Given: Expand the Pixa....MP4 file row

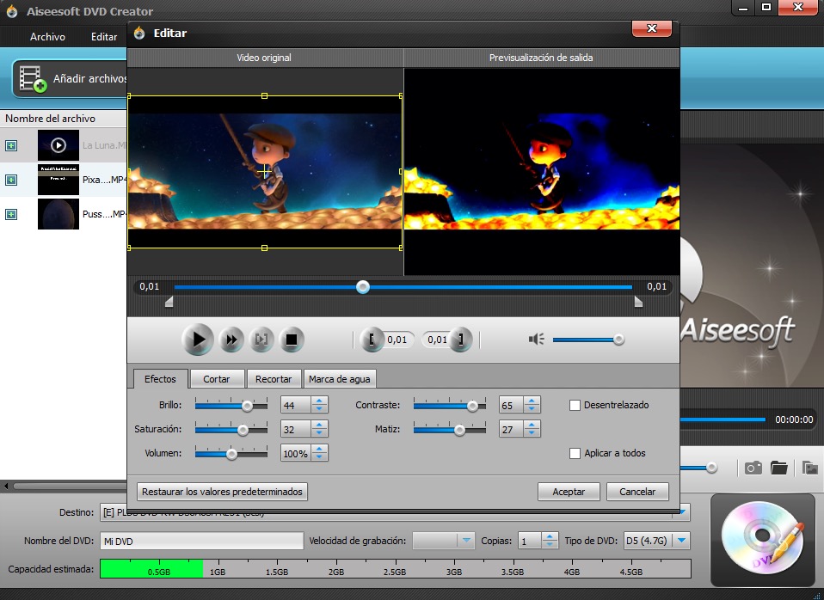Looking at the screenshot, I should 11,181.
